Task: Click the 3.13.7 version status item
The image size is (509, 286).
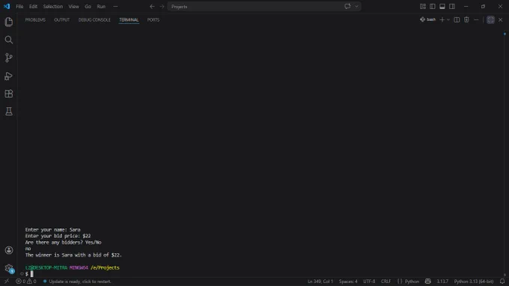Action: click(442, 282)
